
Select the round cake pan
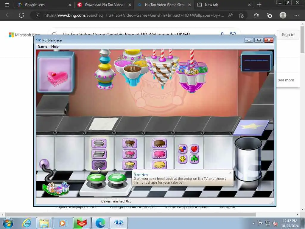[x=99, y=143]
